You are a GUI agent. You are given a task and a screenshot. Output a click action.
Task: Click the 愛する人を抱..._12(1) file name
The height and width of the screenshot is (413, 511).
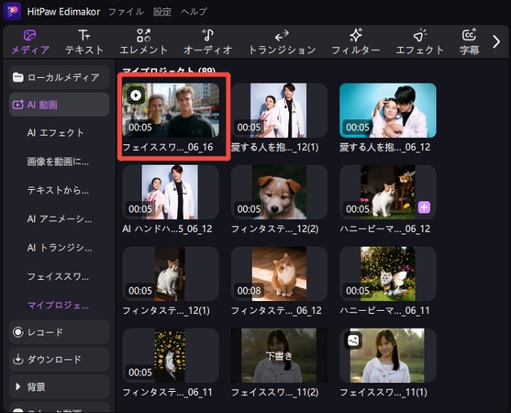coord(274,148)
